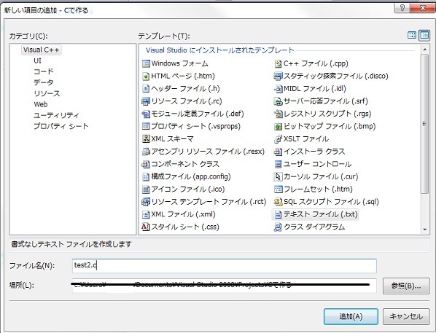Select the モジュール定義ファイル (.def) icon
436x333 pixels.
pyautogui.click(x=146, y=114)
